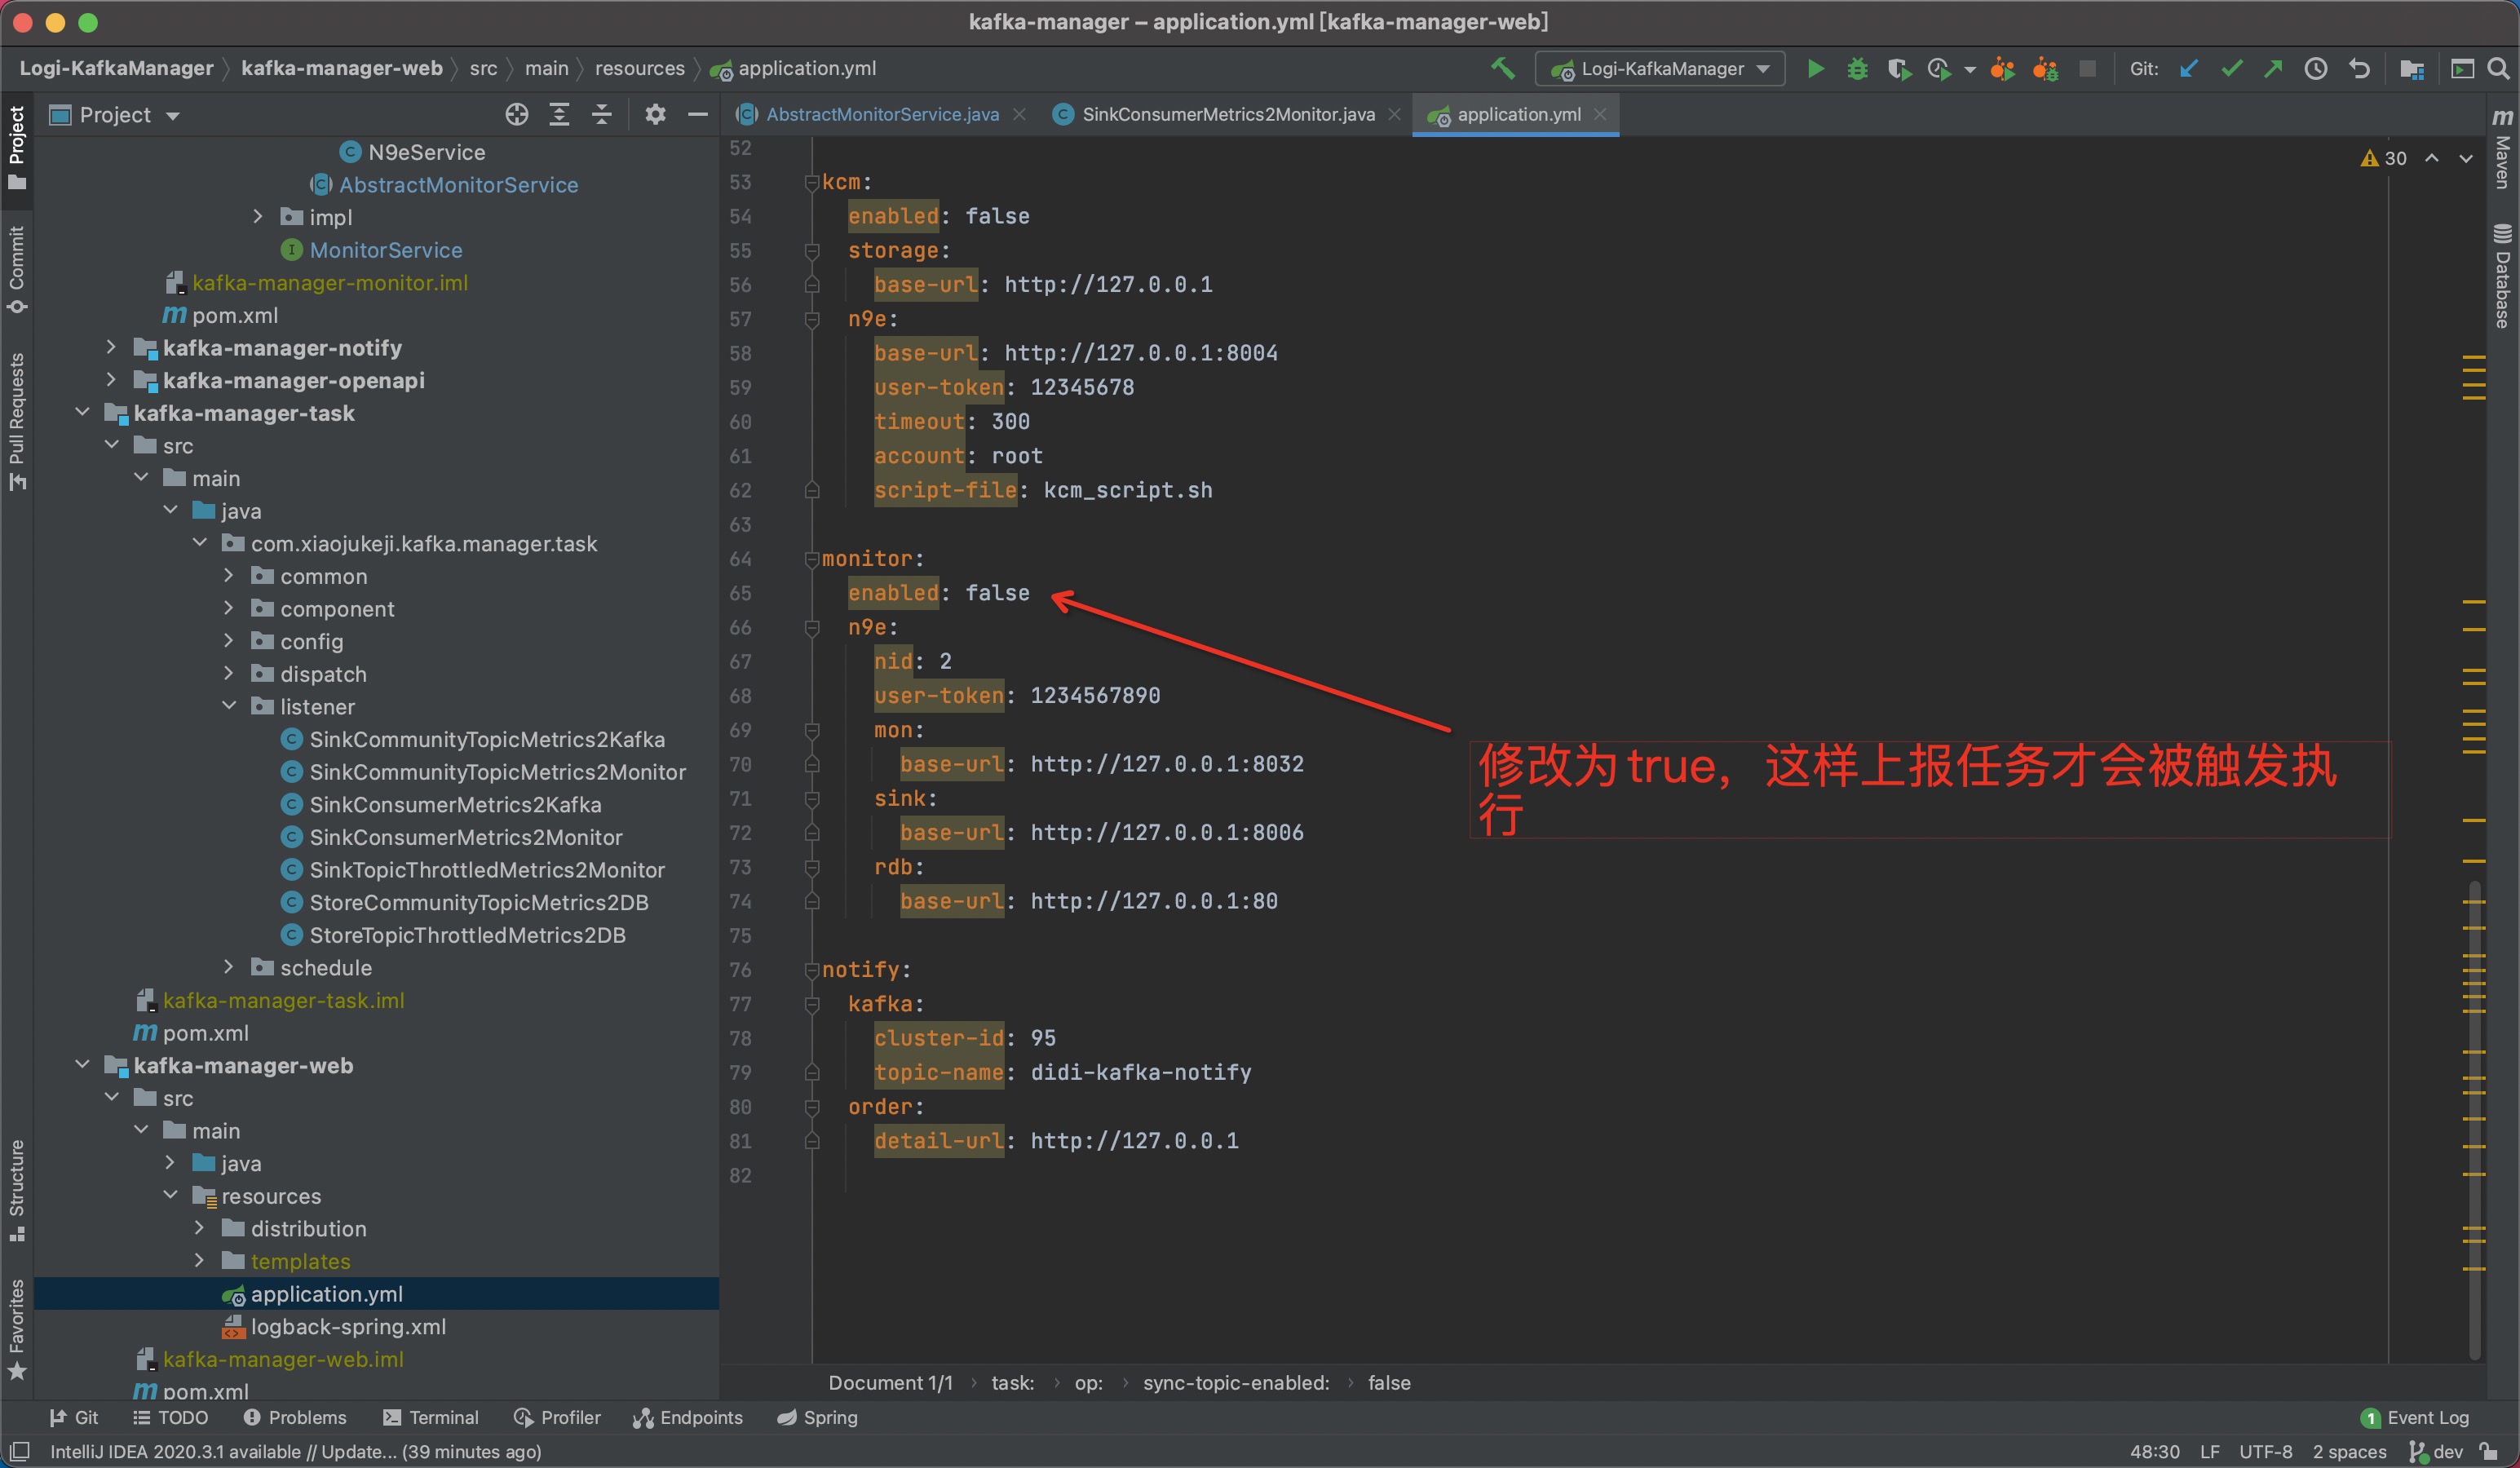The width and height of the screenshot is (2520, 1468).
Task: Click Git update project arrow icon
Action: click(2188, 69)
